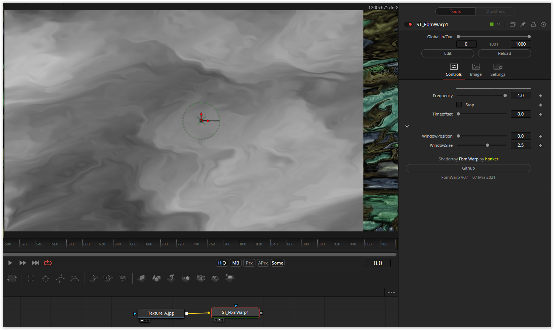Click the Frequency slider

482,96
